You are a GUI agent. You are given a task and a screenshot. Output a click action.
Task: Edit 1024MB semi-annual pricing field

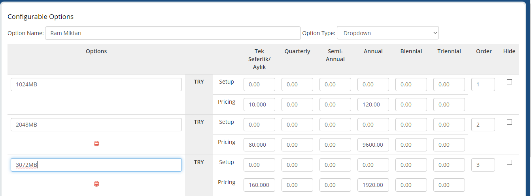tap(335, 105)
